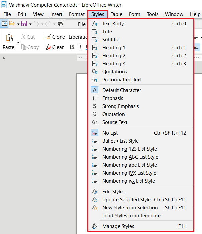202x234 pixels.
Task: Click the Paste button
Action: pos(9,42)
